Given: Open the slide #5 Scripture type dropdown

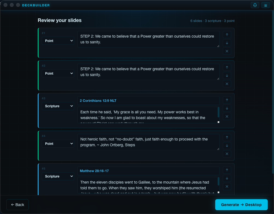Looking at the screenshot, I should (x=58, y=176).
